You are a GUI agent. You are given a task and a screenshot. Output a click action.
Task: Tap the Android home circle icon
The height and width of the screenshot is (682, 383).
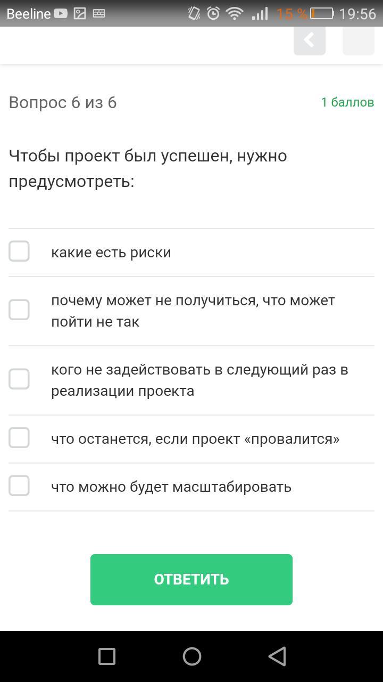(x=191, y=656)
